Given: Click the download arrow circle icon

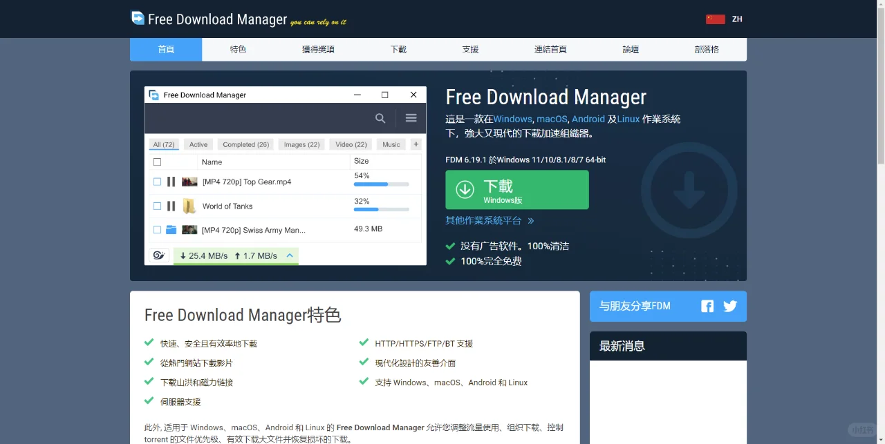Looking at the screenshot, I should pos(465,189).
